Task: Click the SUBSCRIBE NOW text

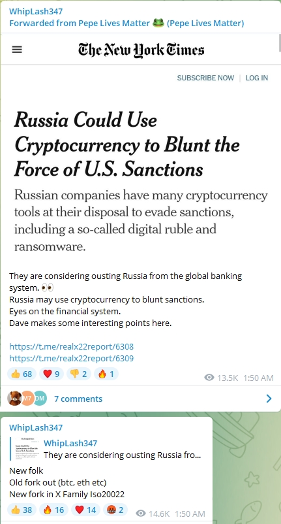Action: click(205, 78)
